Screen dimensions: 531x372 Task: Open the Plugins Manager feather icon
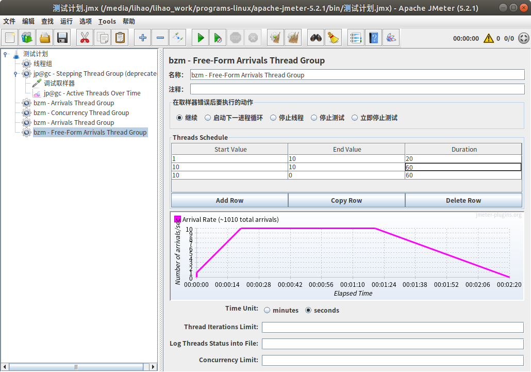391,38
